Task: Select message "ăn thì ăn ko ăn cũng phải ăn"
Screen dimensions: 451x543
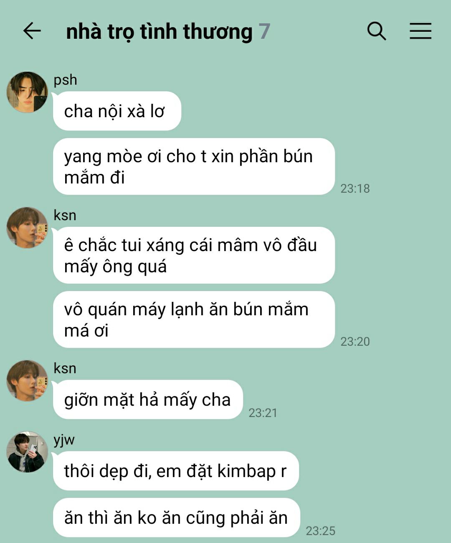Action: [177, 518]
